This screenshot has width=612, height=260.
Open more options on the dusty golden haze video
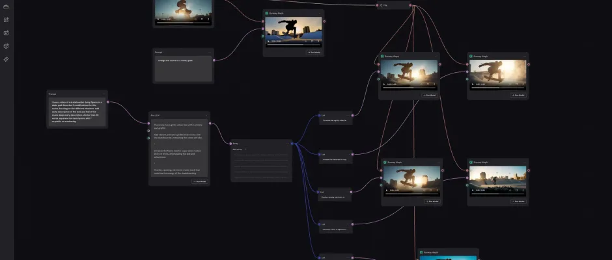523,84
